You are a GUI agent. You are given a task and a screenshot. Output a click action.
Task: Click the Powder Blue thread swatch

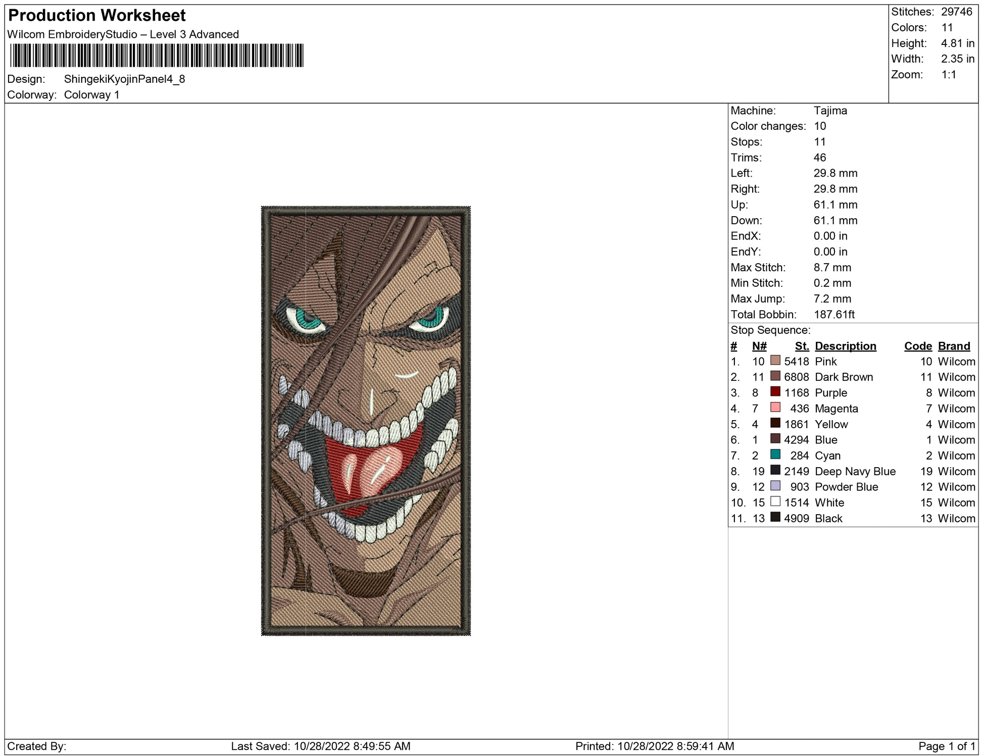pyautogui.click(x=775, y=486)
